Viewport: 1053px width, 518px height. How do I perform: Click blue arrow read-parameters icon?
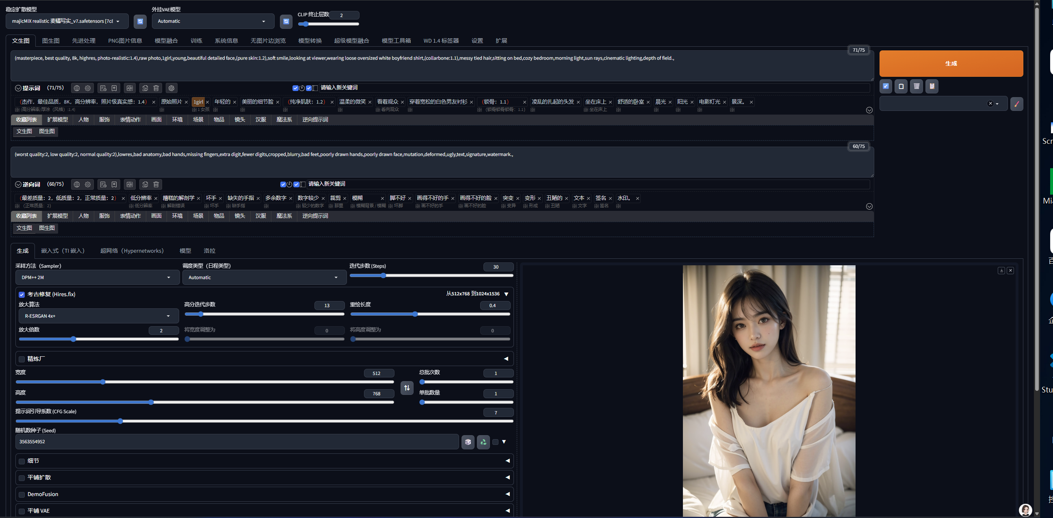(886, 86)
